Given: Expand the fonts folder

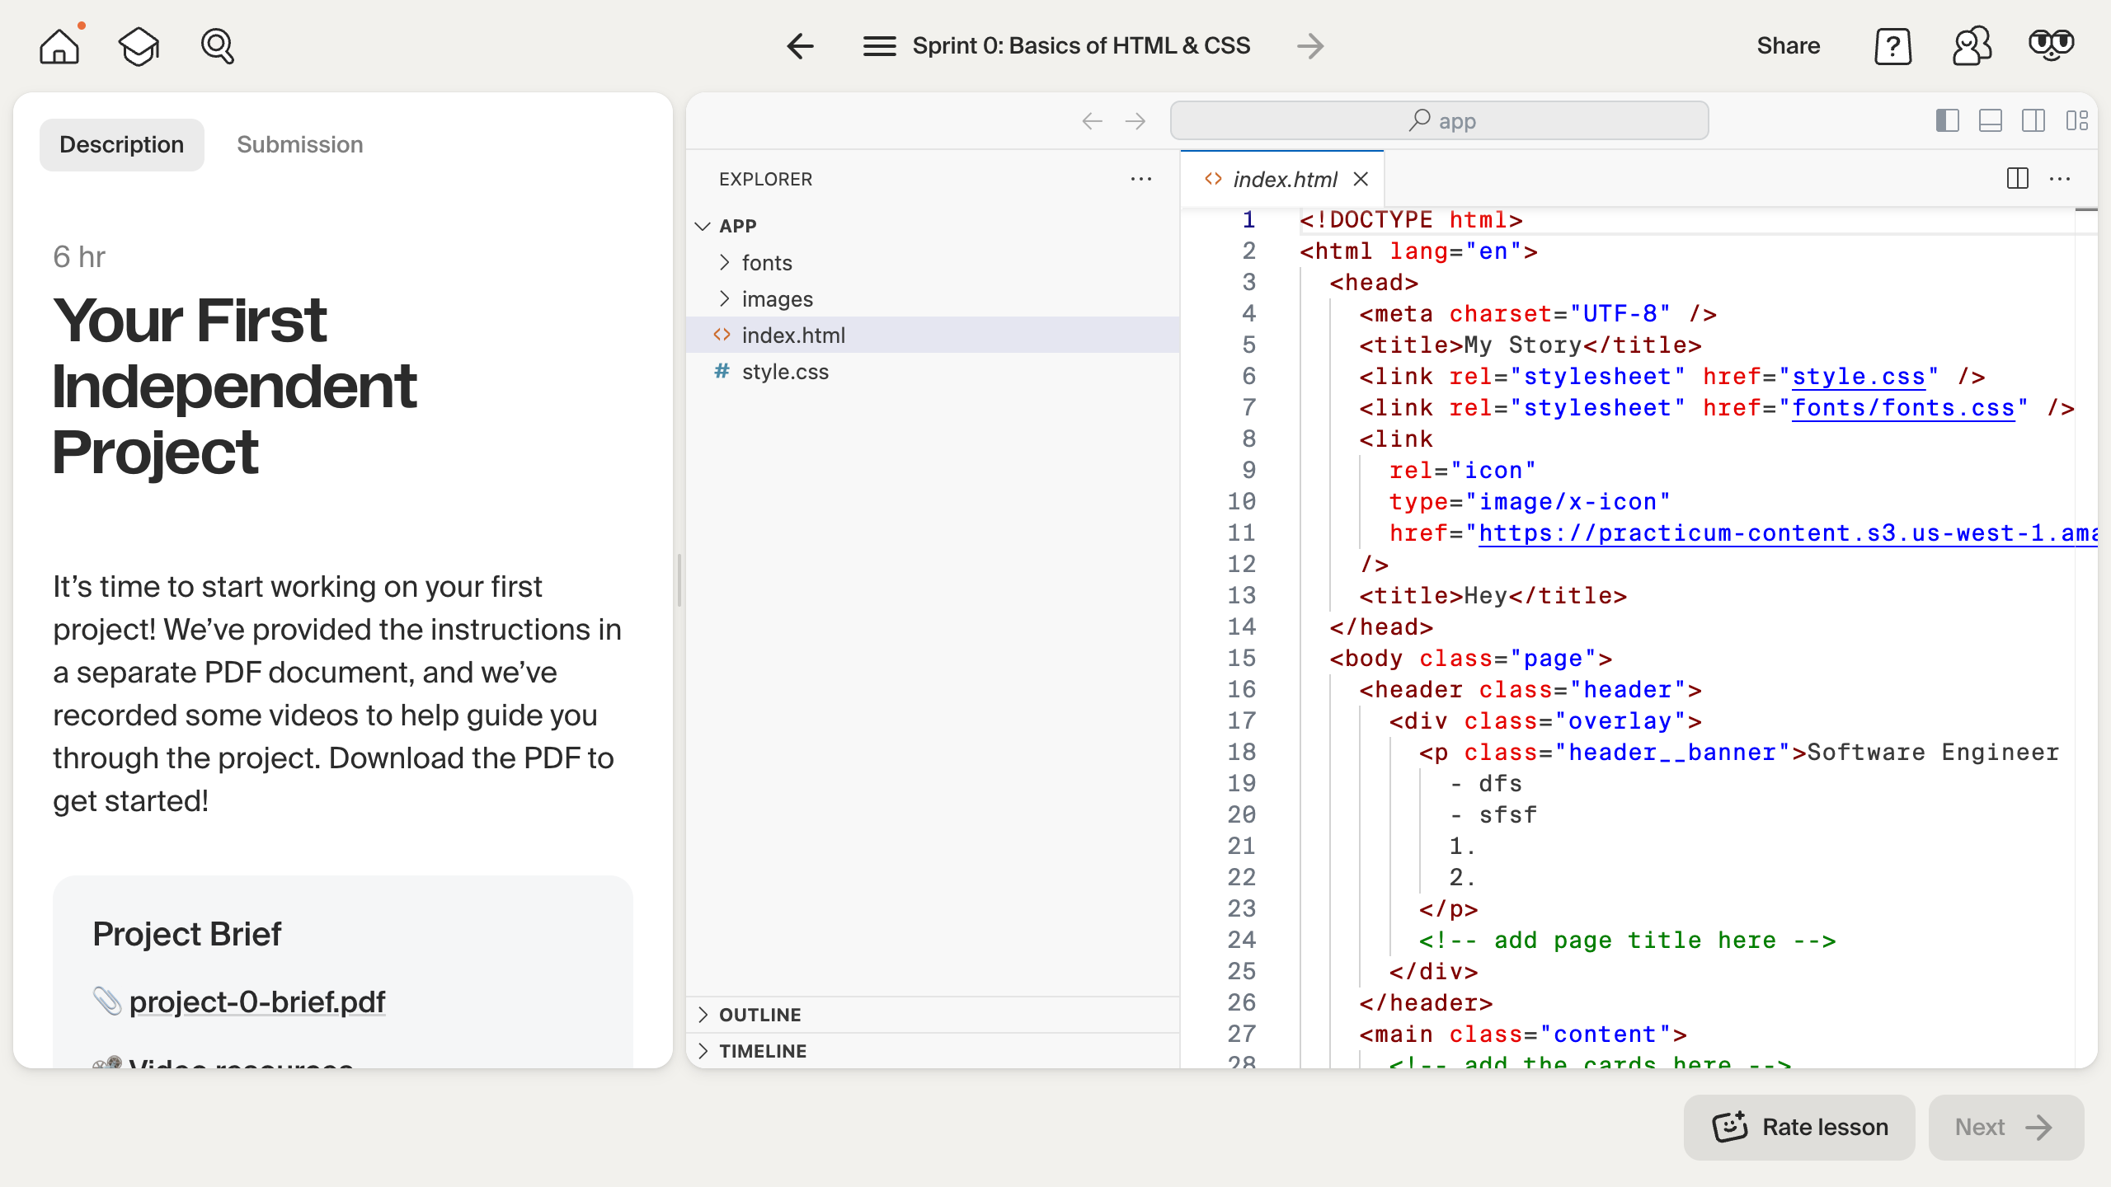Looking at the screenshot, I should [x=766, y=263].
